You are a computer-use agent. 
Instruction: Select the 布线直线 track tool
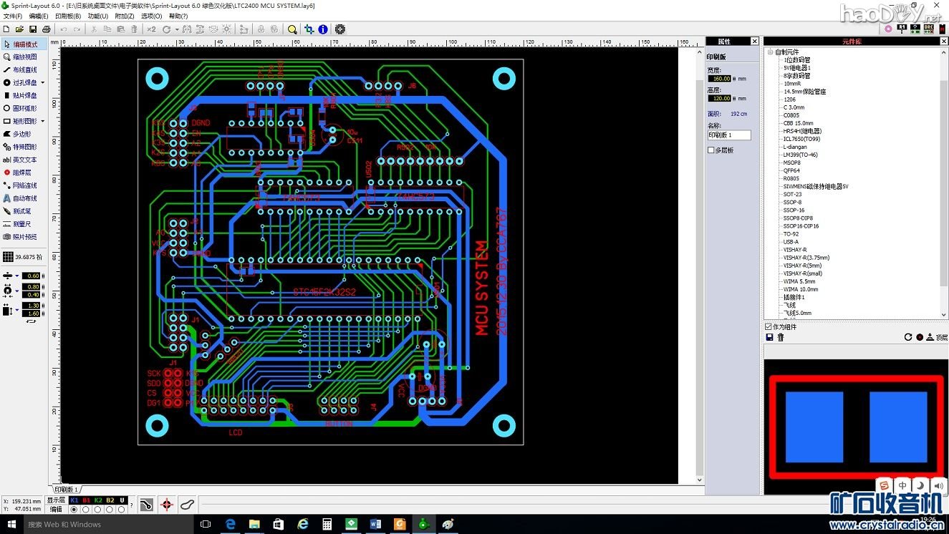pos(24,70)
